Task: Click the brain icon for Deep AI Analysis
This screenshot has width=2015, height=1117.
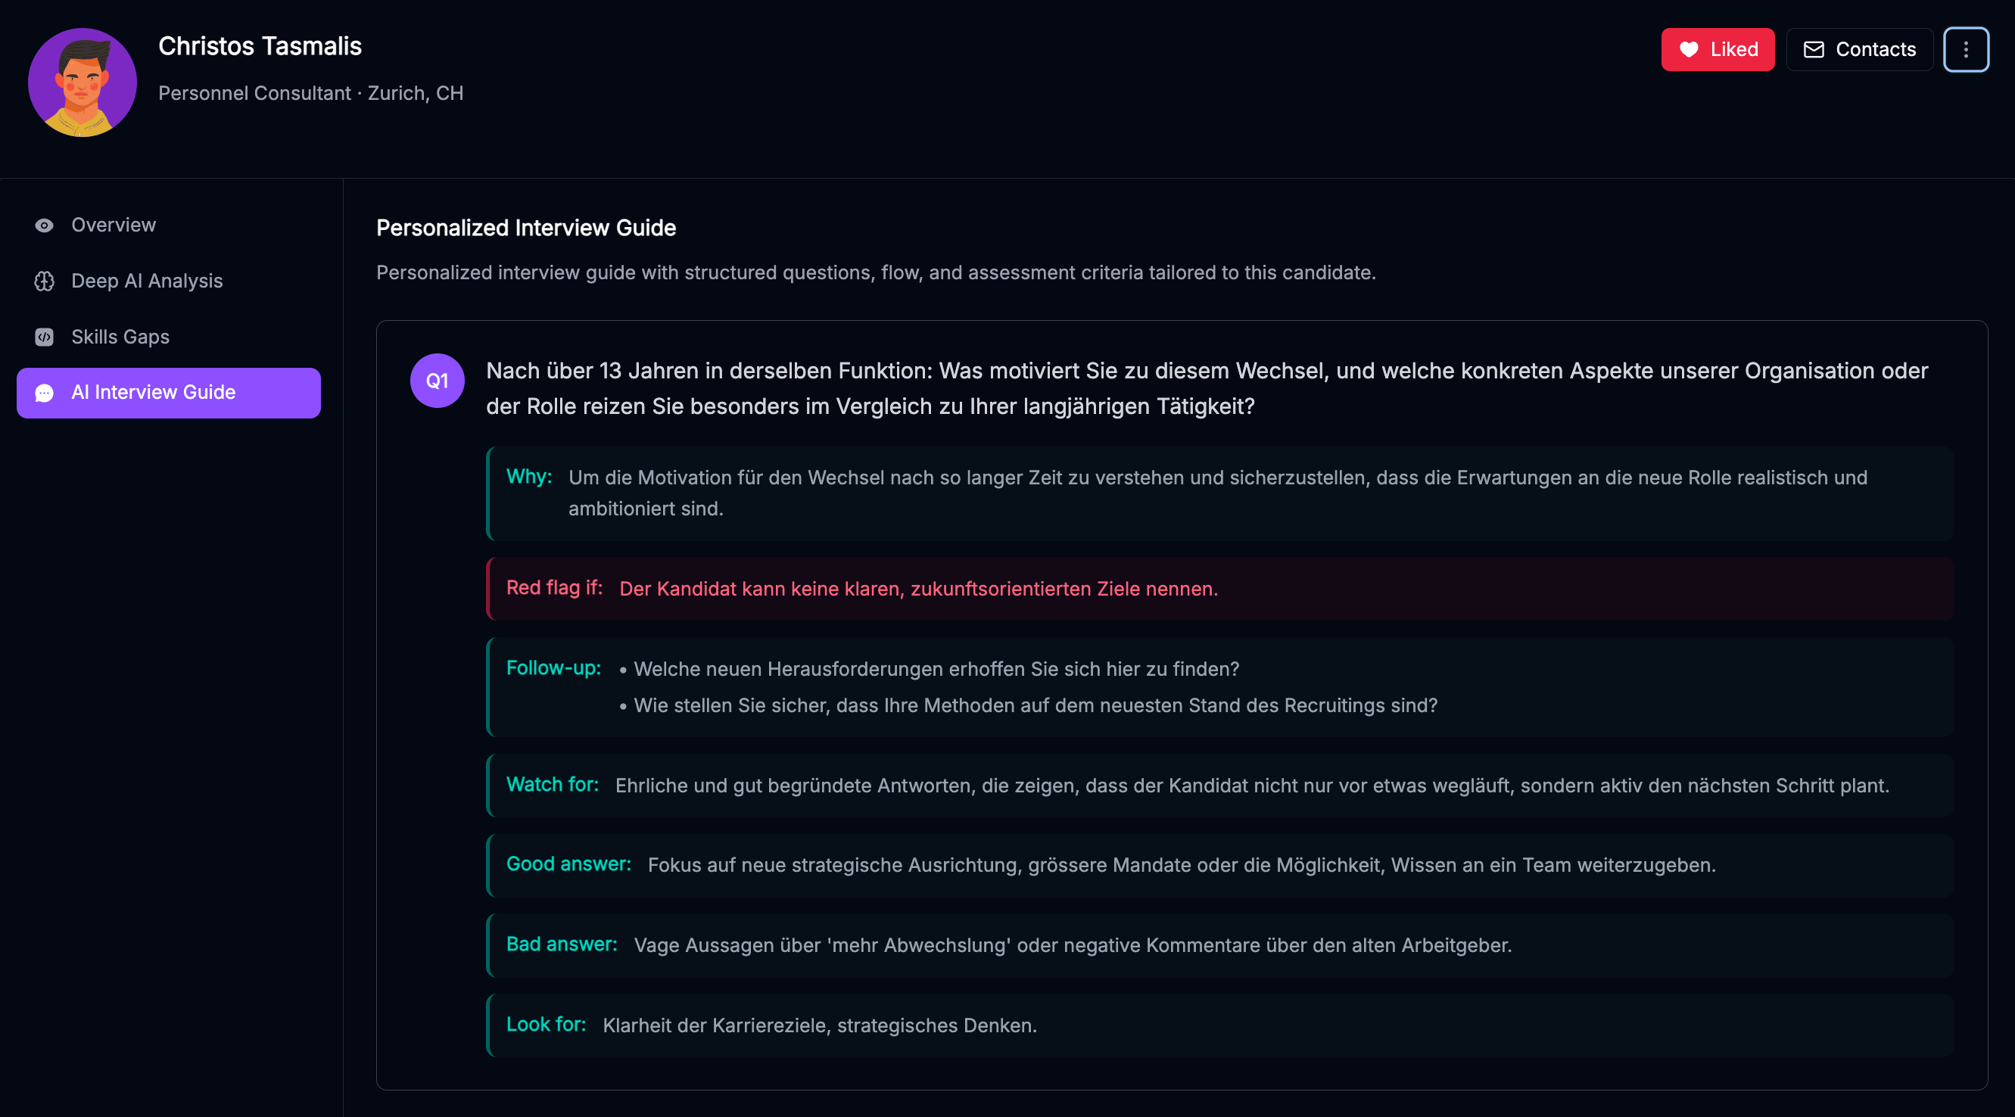Action: click(x=45, y=281)
